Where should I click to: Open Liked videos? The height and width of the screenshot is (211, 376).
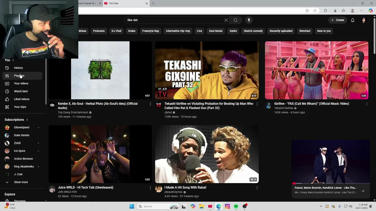tap(22, 99)
